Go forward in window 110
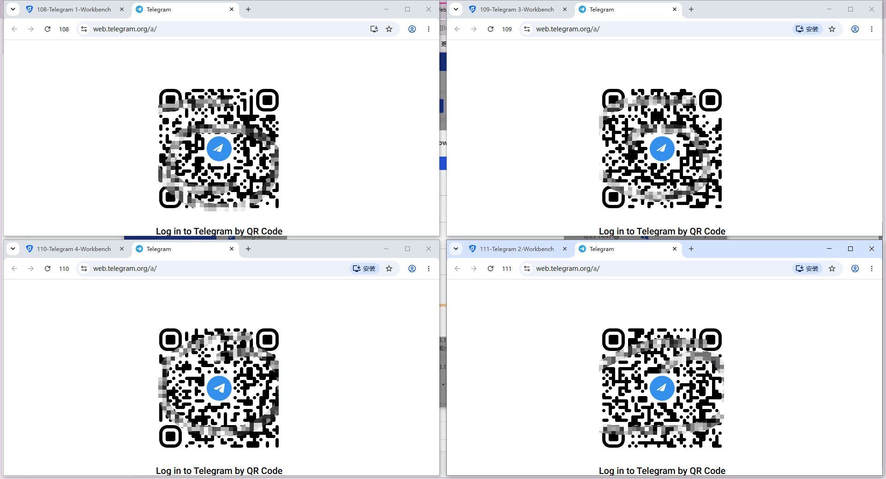Viewport: 886px width, 479px height. click(x=31, y=269)
